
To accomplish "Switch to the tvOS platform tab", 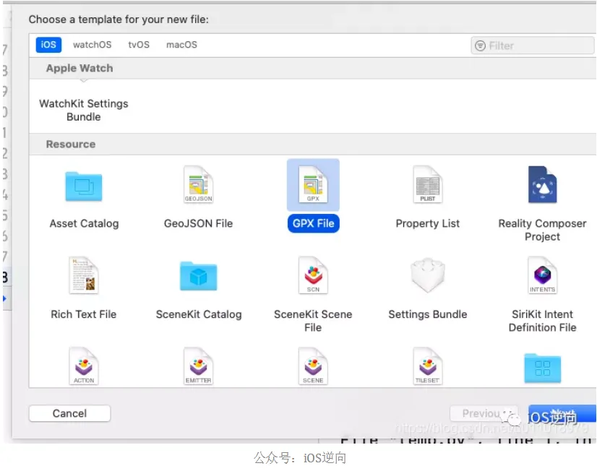I will (139, 45).
